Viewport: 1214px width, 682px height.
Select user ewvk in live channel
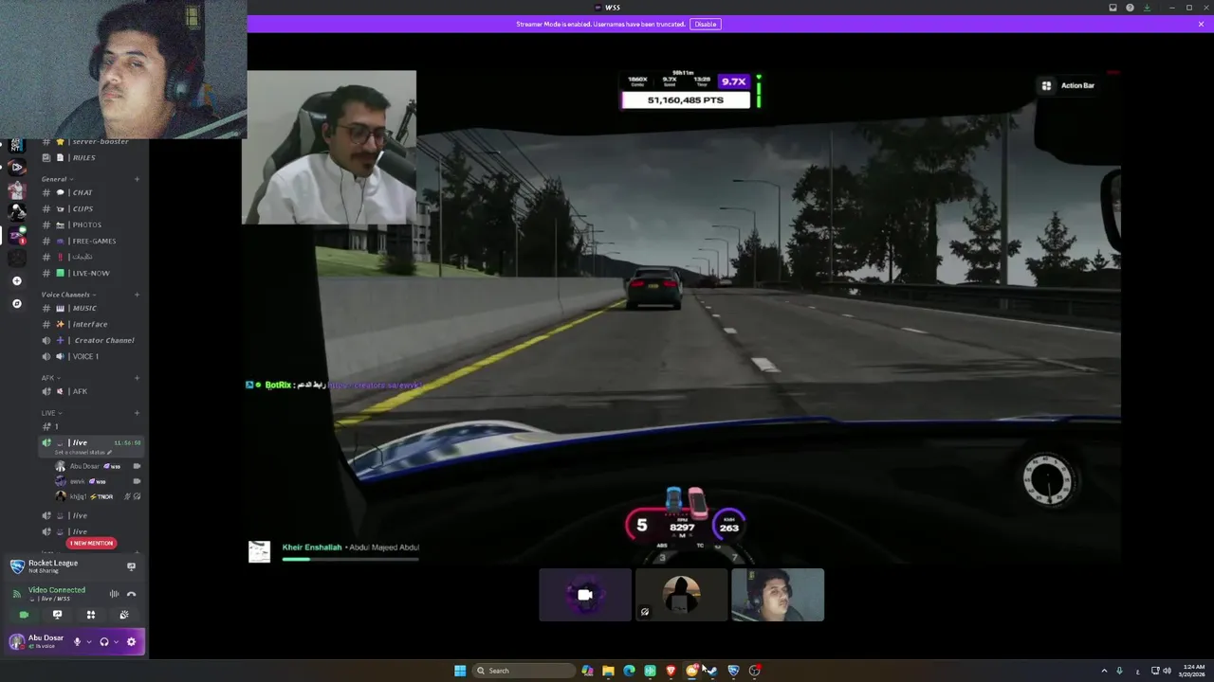pos(98,481)
